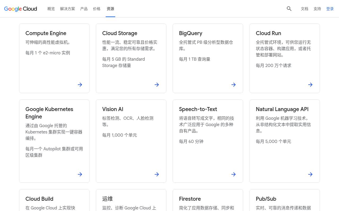Open the 概览 nav menu
The image size is (339, 211).
coord(51,9)
